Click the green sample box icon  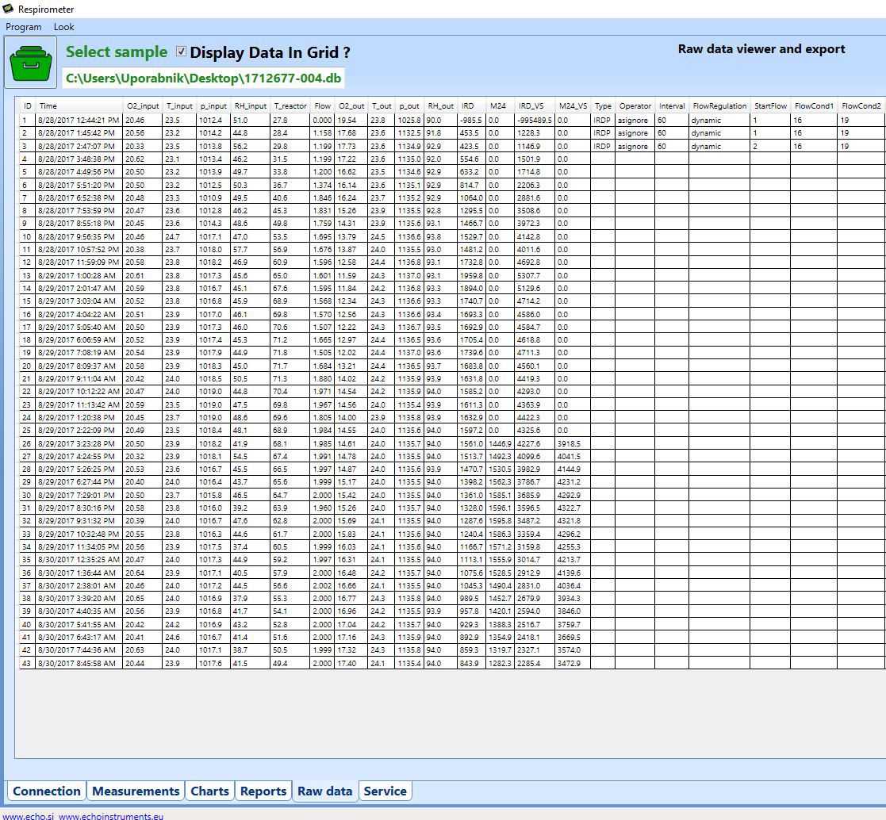pos(31,63)
